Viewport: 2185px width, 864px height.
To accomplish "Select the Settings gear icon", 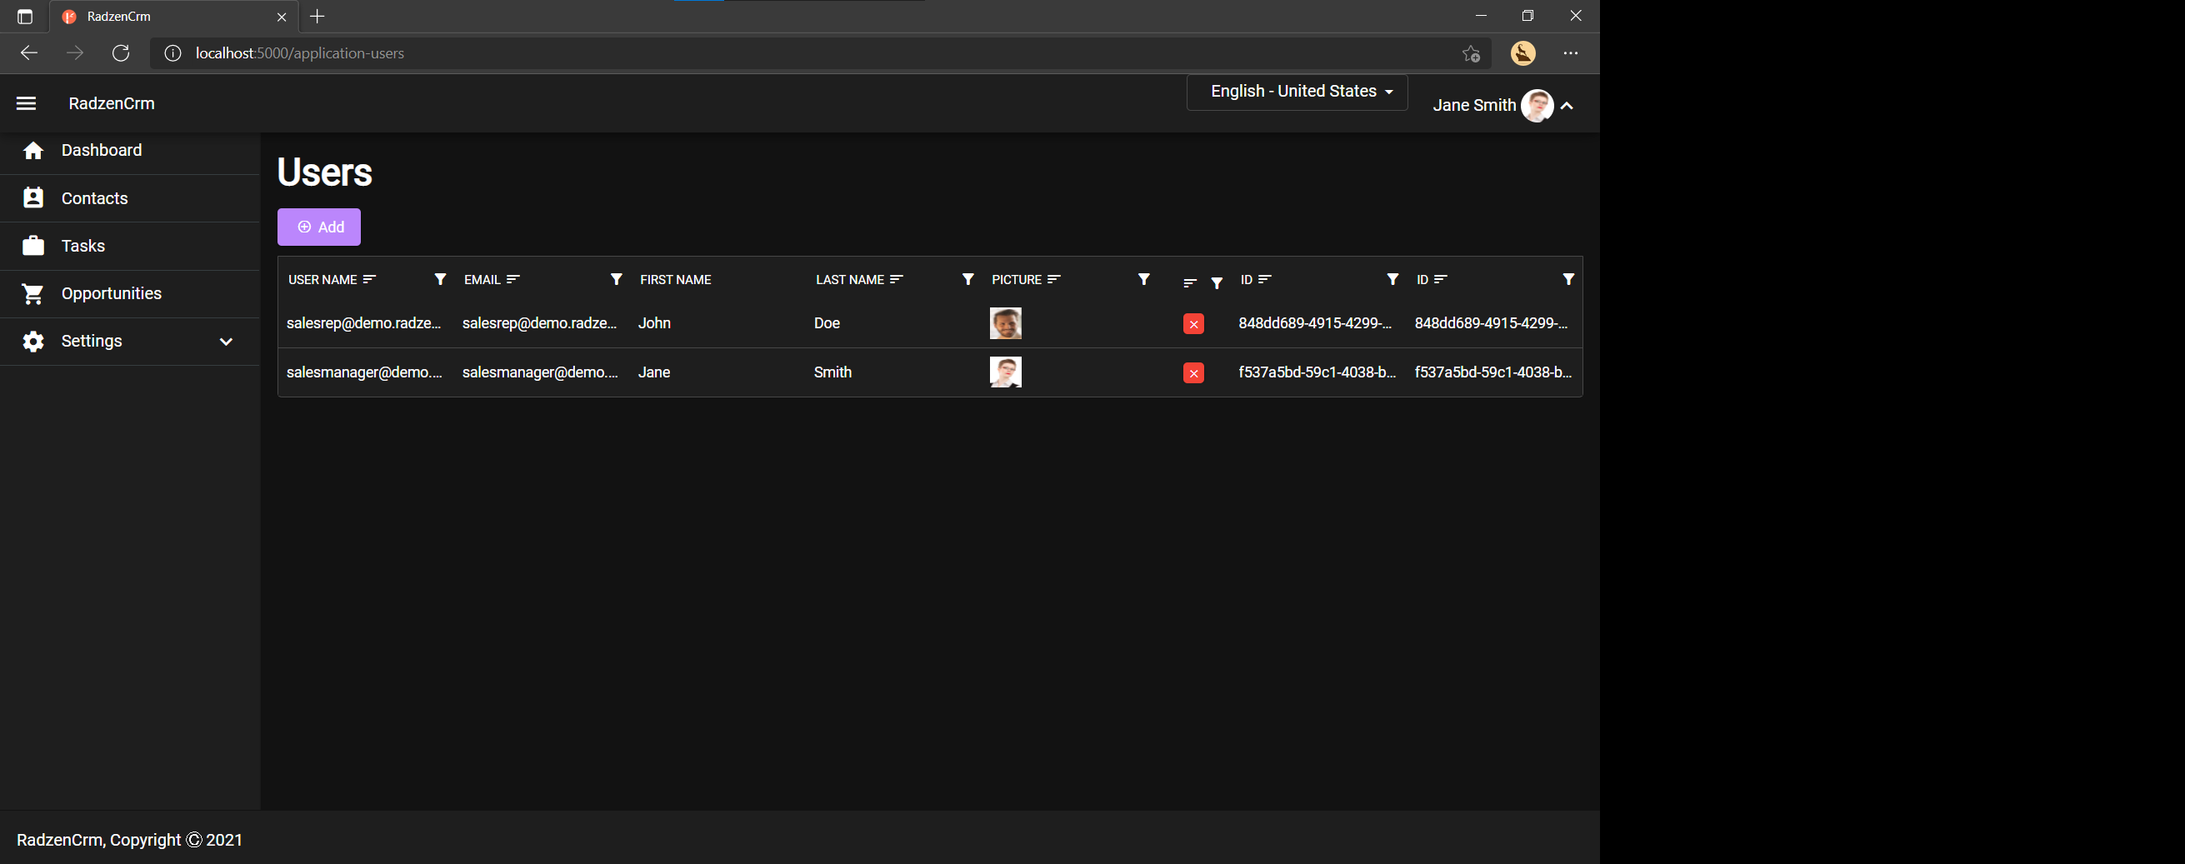I will tap(33, 341).
